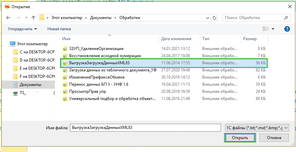Change view layout icon

[x=266, y=29]
